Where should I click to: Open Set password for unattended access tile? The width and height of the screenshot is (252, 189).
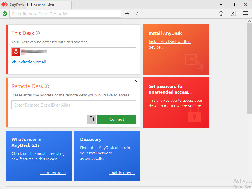176,103
